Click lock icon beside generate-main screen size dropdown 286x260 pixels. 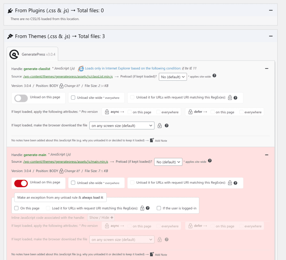[x=159, y=239]
